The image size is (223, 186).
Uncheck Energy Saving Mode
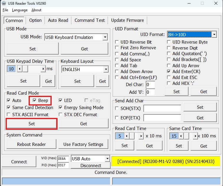pos(61,108)
